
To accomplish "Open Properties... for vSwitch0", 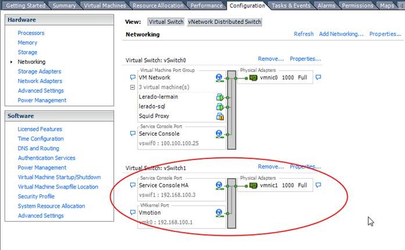I will pyautogui.click(x=305, y=59).
